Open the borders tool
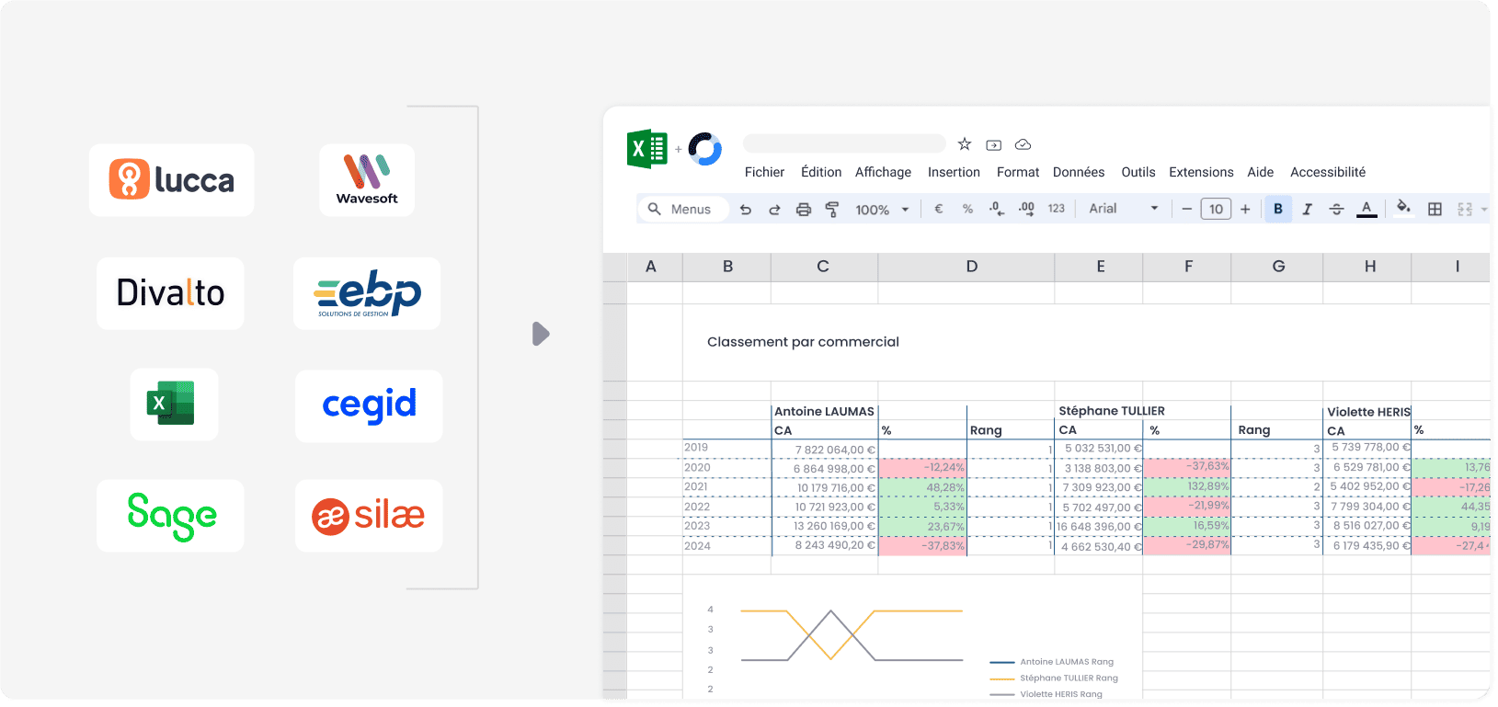 coord(1435,210)
